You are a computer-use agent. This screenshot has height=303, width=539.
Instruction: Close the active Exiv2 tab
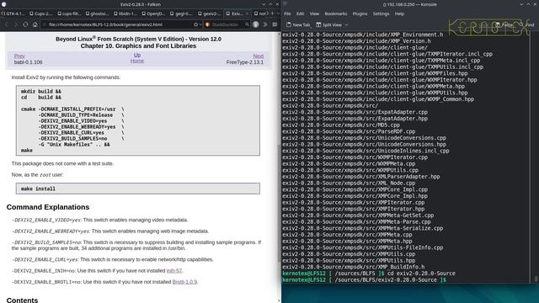[x=247, y=13]
